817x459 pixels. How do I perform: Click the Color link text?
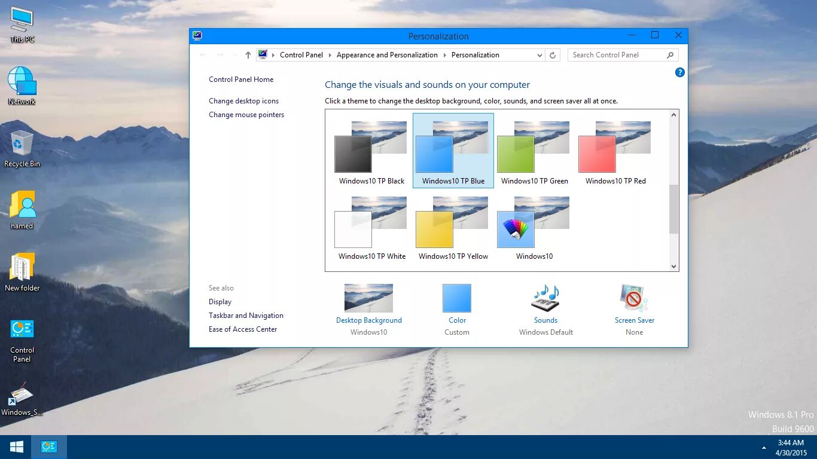point(458,320)
